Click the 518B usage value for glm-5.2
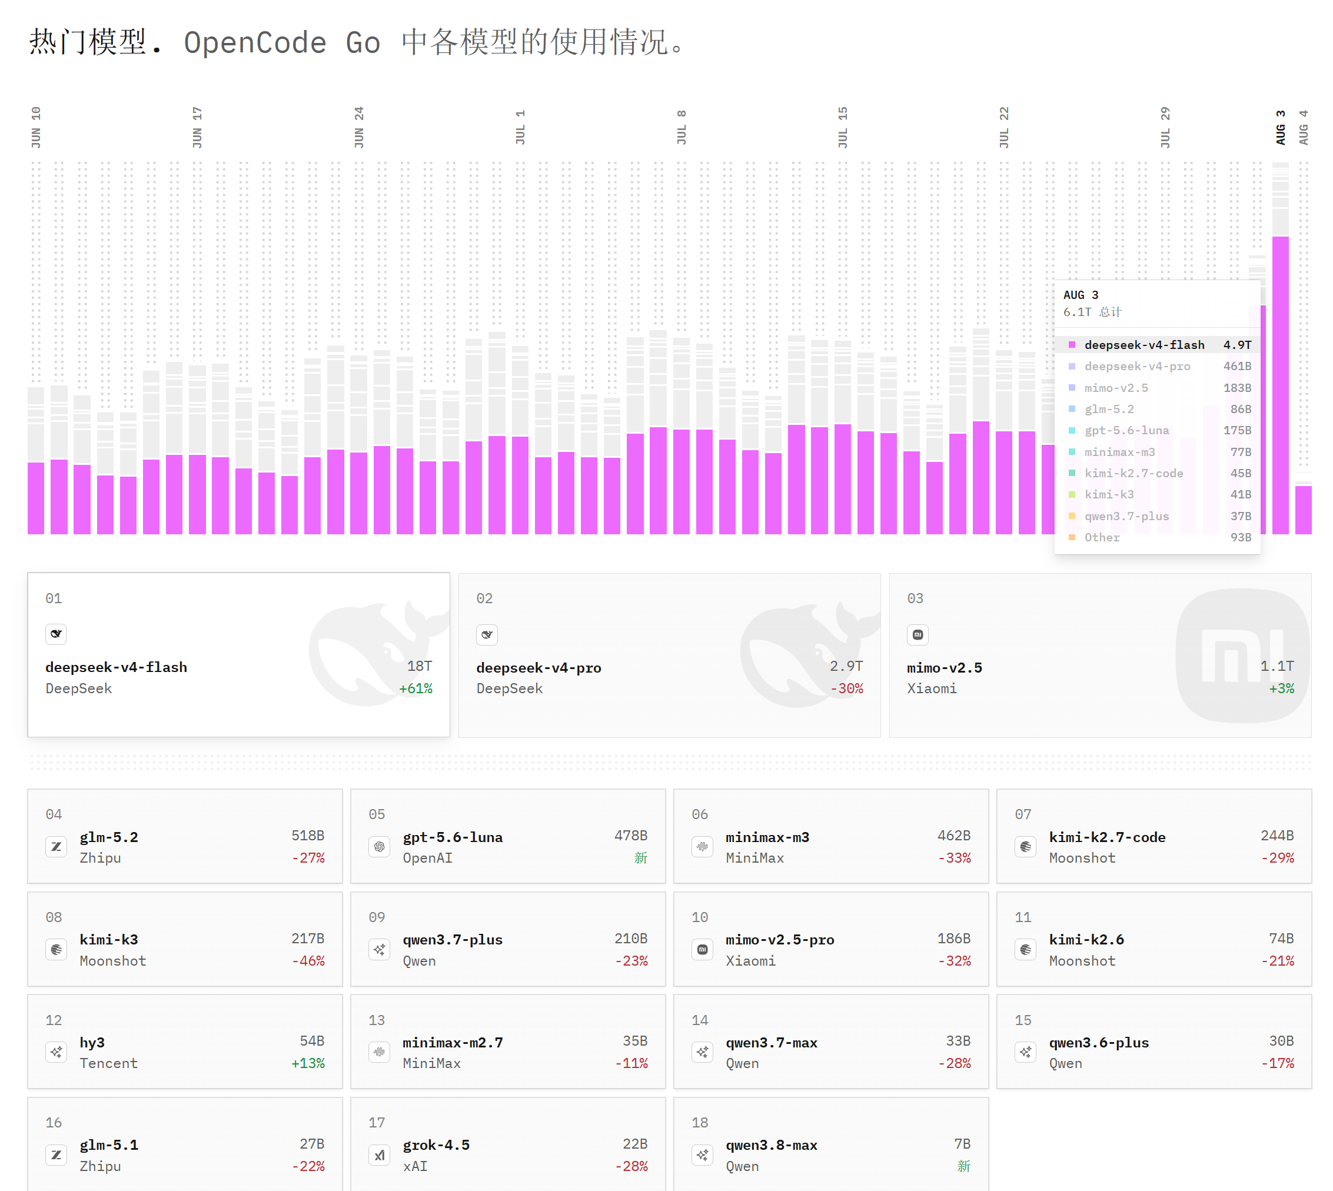 pyautogui.click(x=308, y=836)
